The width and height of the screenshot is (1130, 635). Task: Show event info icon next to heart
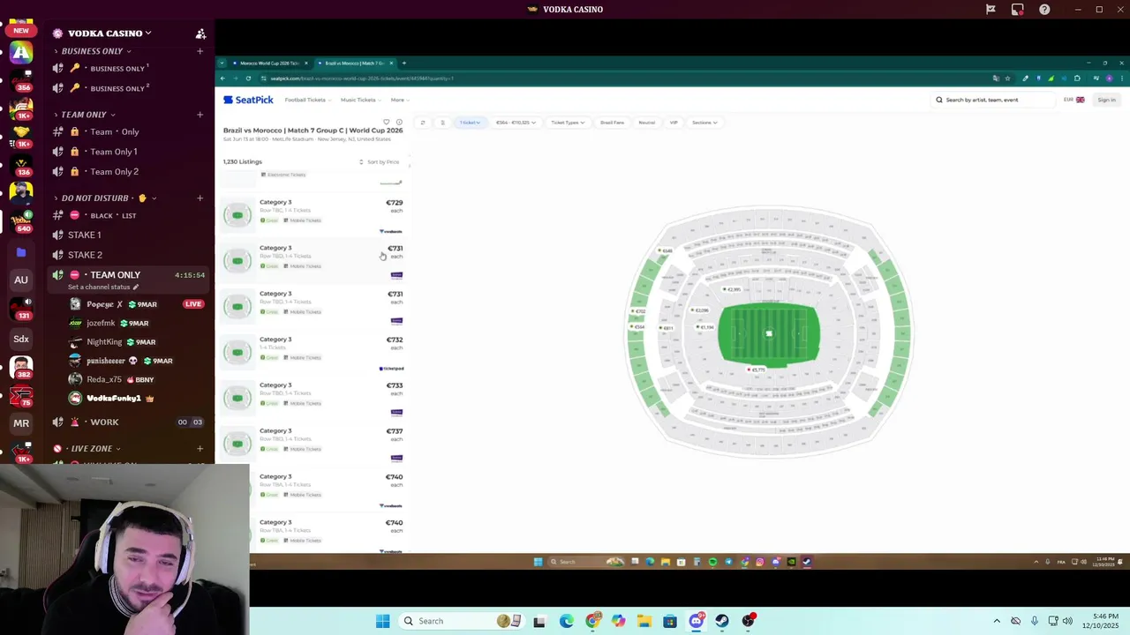tap(399, 122)
